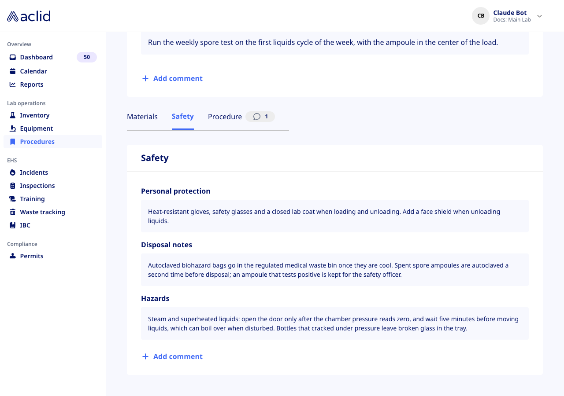Click the Permits stamp icon

[x=13, y=256]
